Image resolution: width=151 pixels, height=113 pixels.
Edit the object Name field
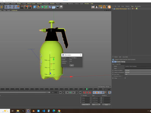pos(138,66)
